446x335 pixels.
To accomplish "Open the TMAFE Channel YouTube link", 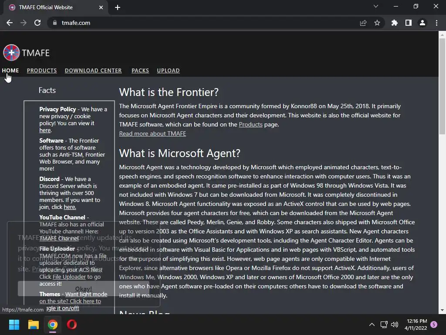I will click(59, 239).
